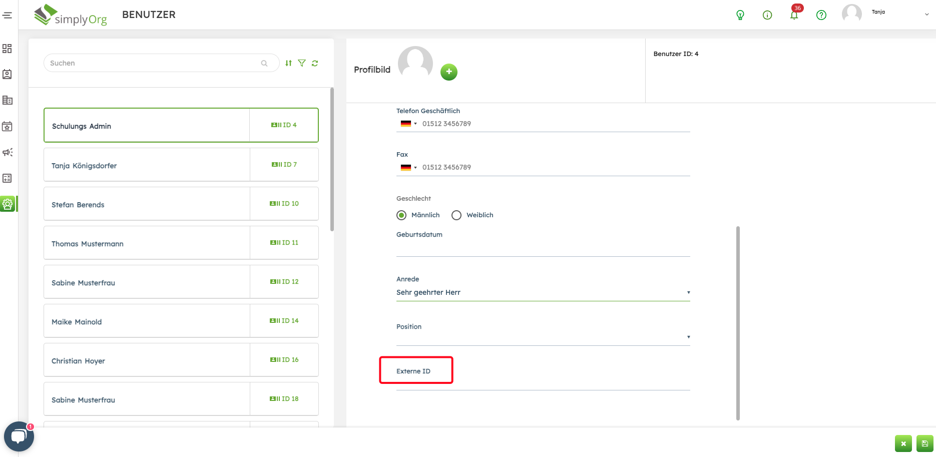
Task: Refresh the user list
Action: [315, 63]
